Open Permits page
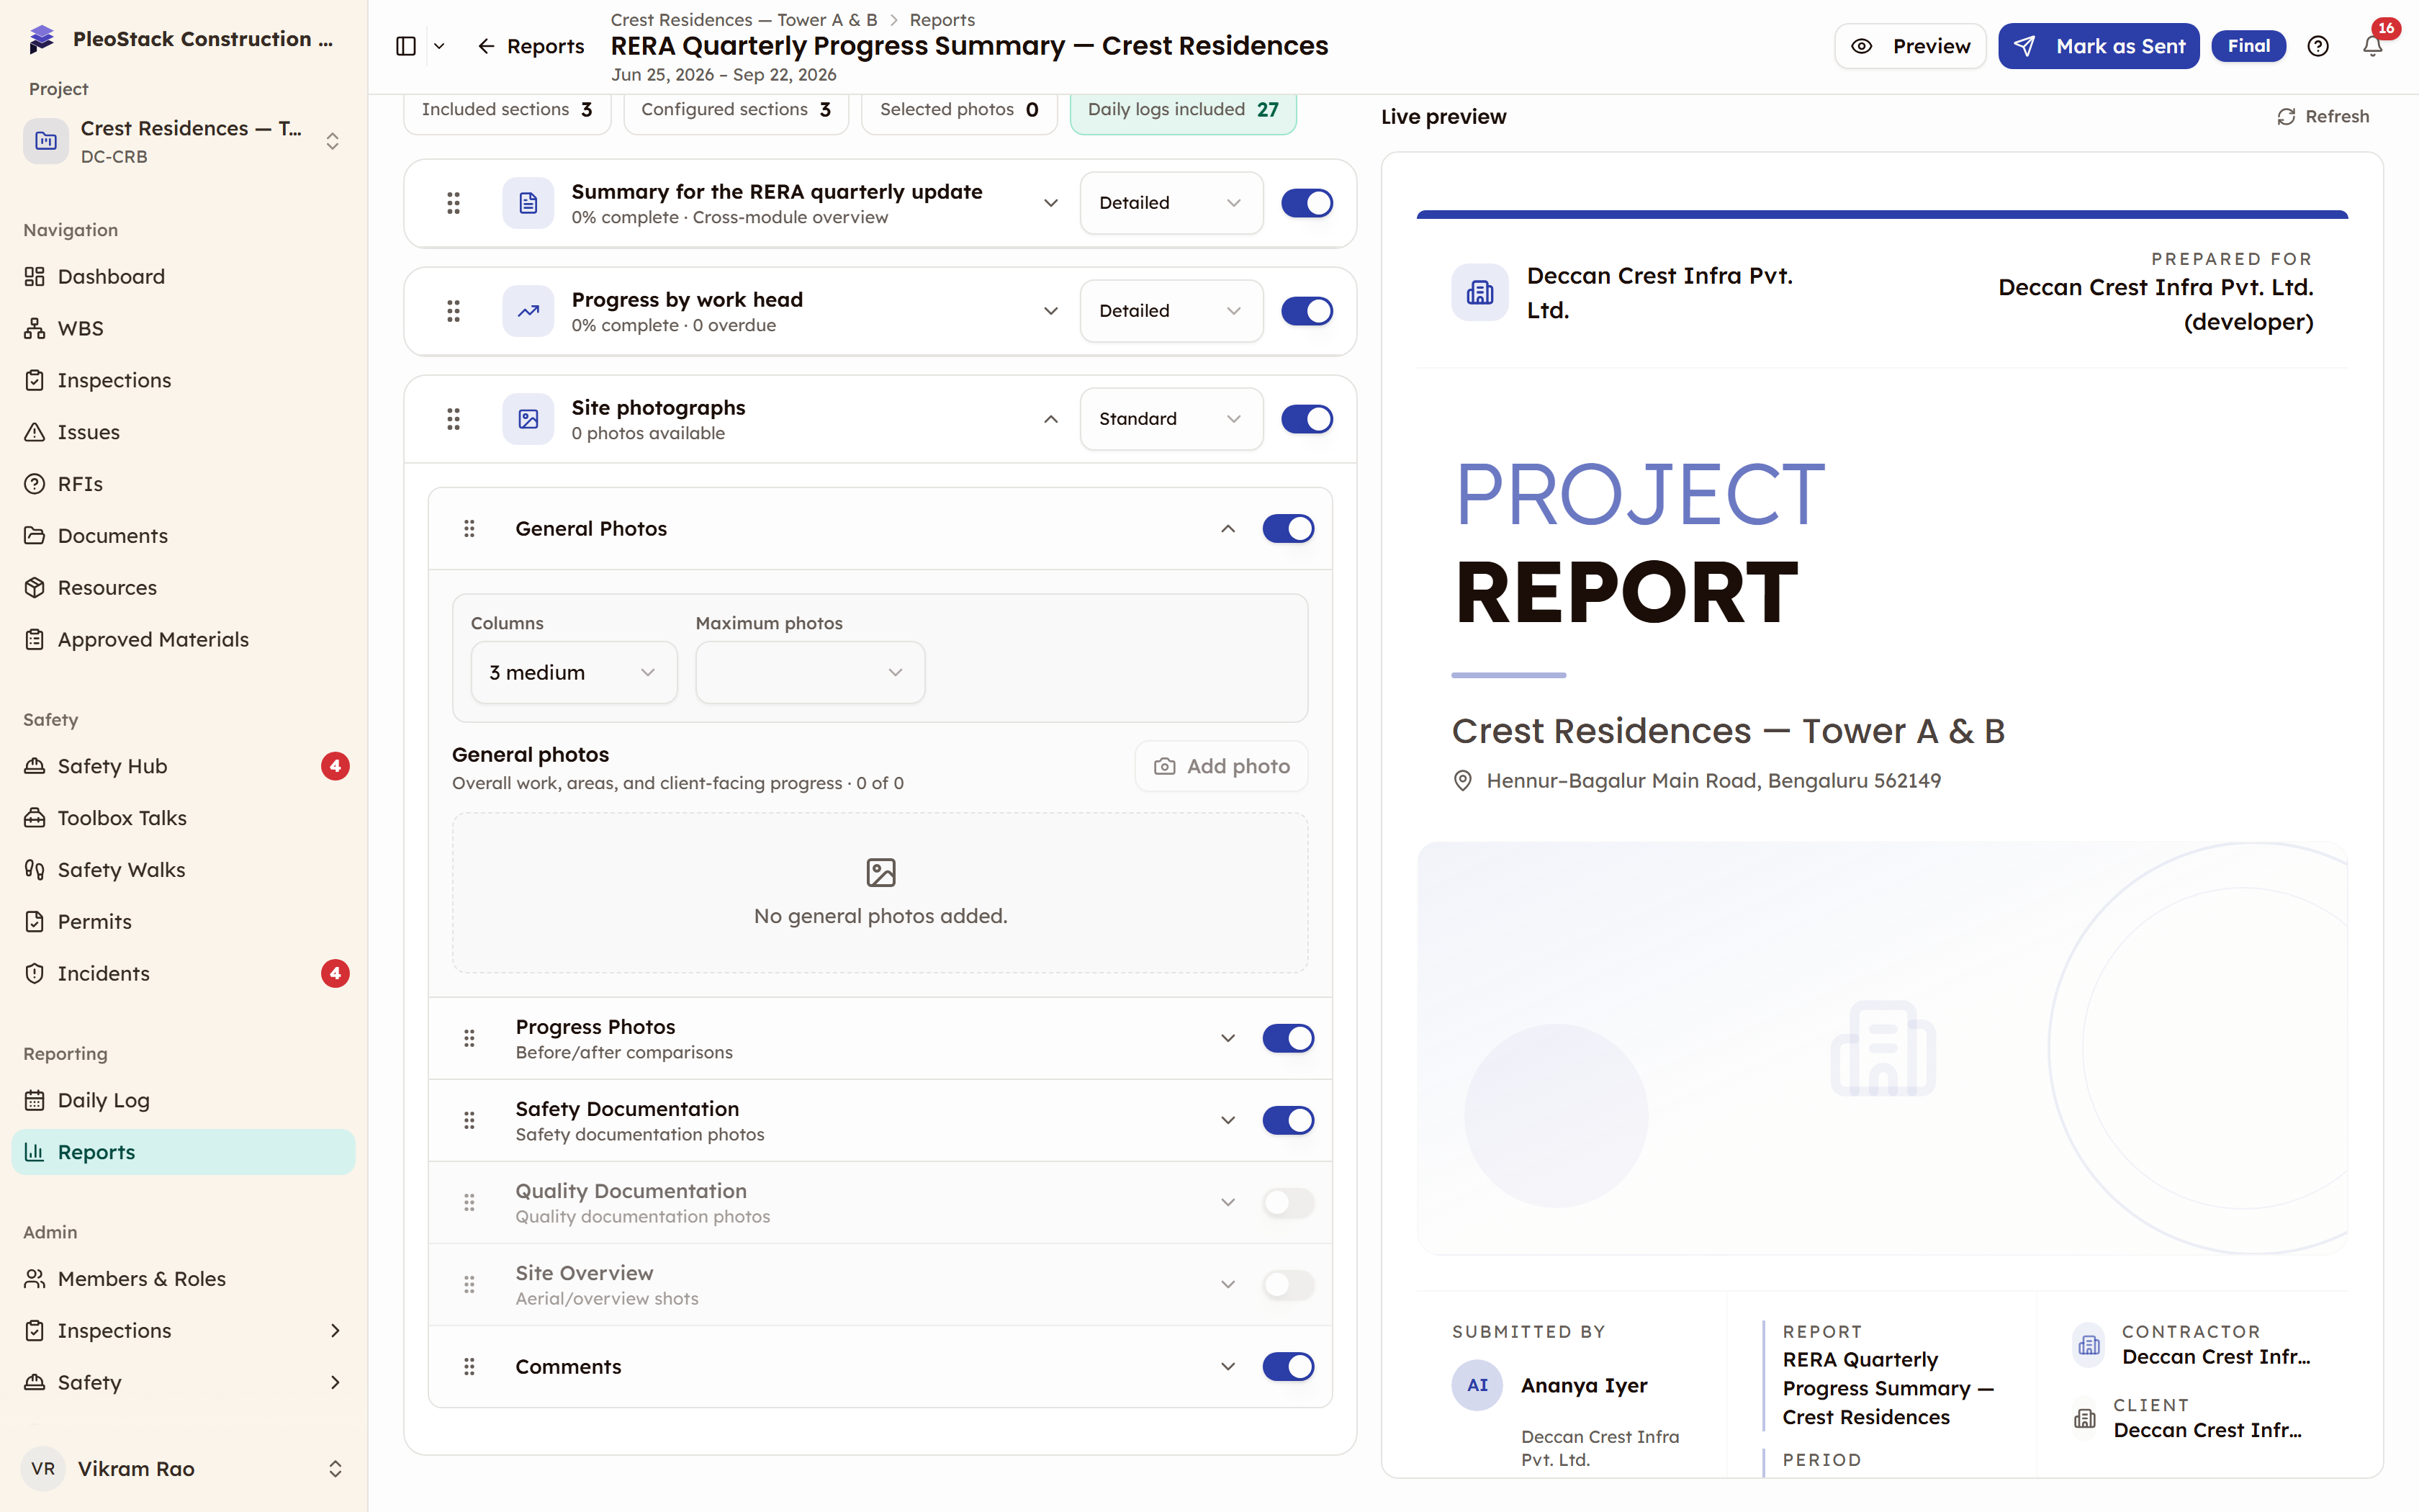Viewport: 2419px width, 1512px height. click(x=184, y=922)
